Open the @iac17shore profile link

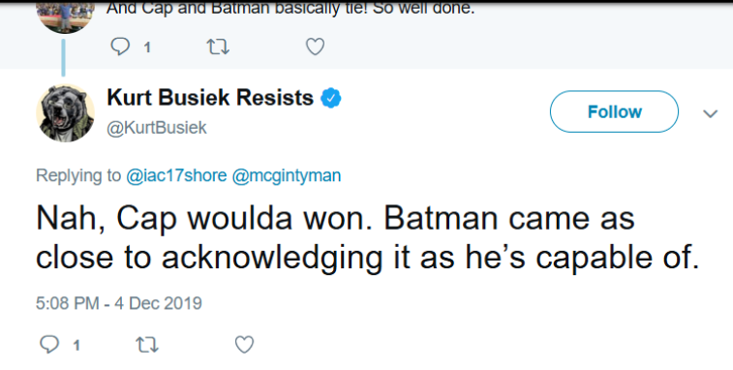click(x=176, y=175)
